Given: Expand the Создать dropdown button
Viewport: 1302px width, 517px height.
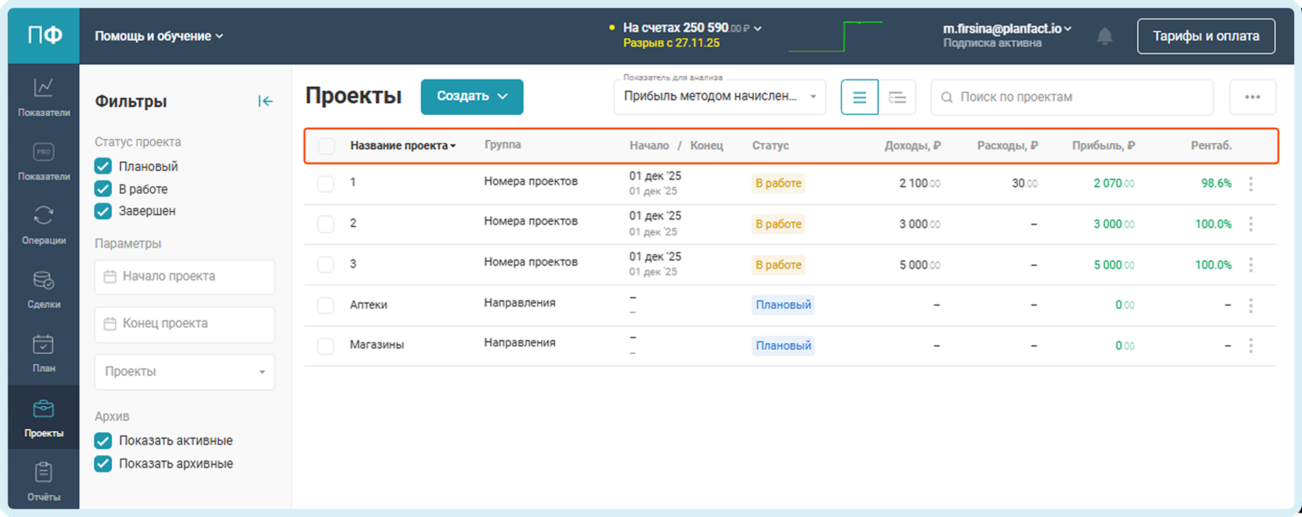Looking at the screenshot, I should (472, 97).
